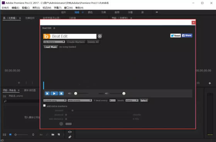216x142 pixels.
Task: Switch to 库 workspace tab
Action: click(x=142, y=12)
